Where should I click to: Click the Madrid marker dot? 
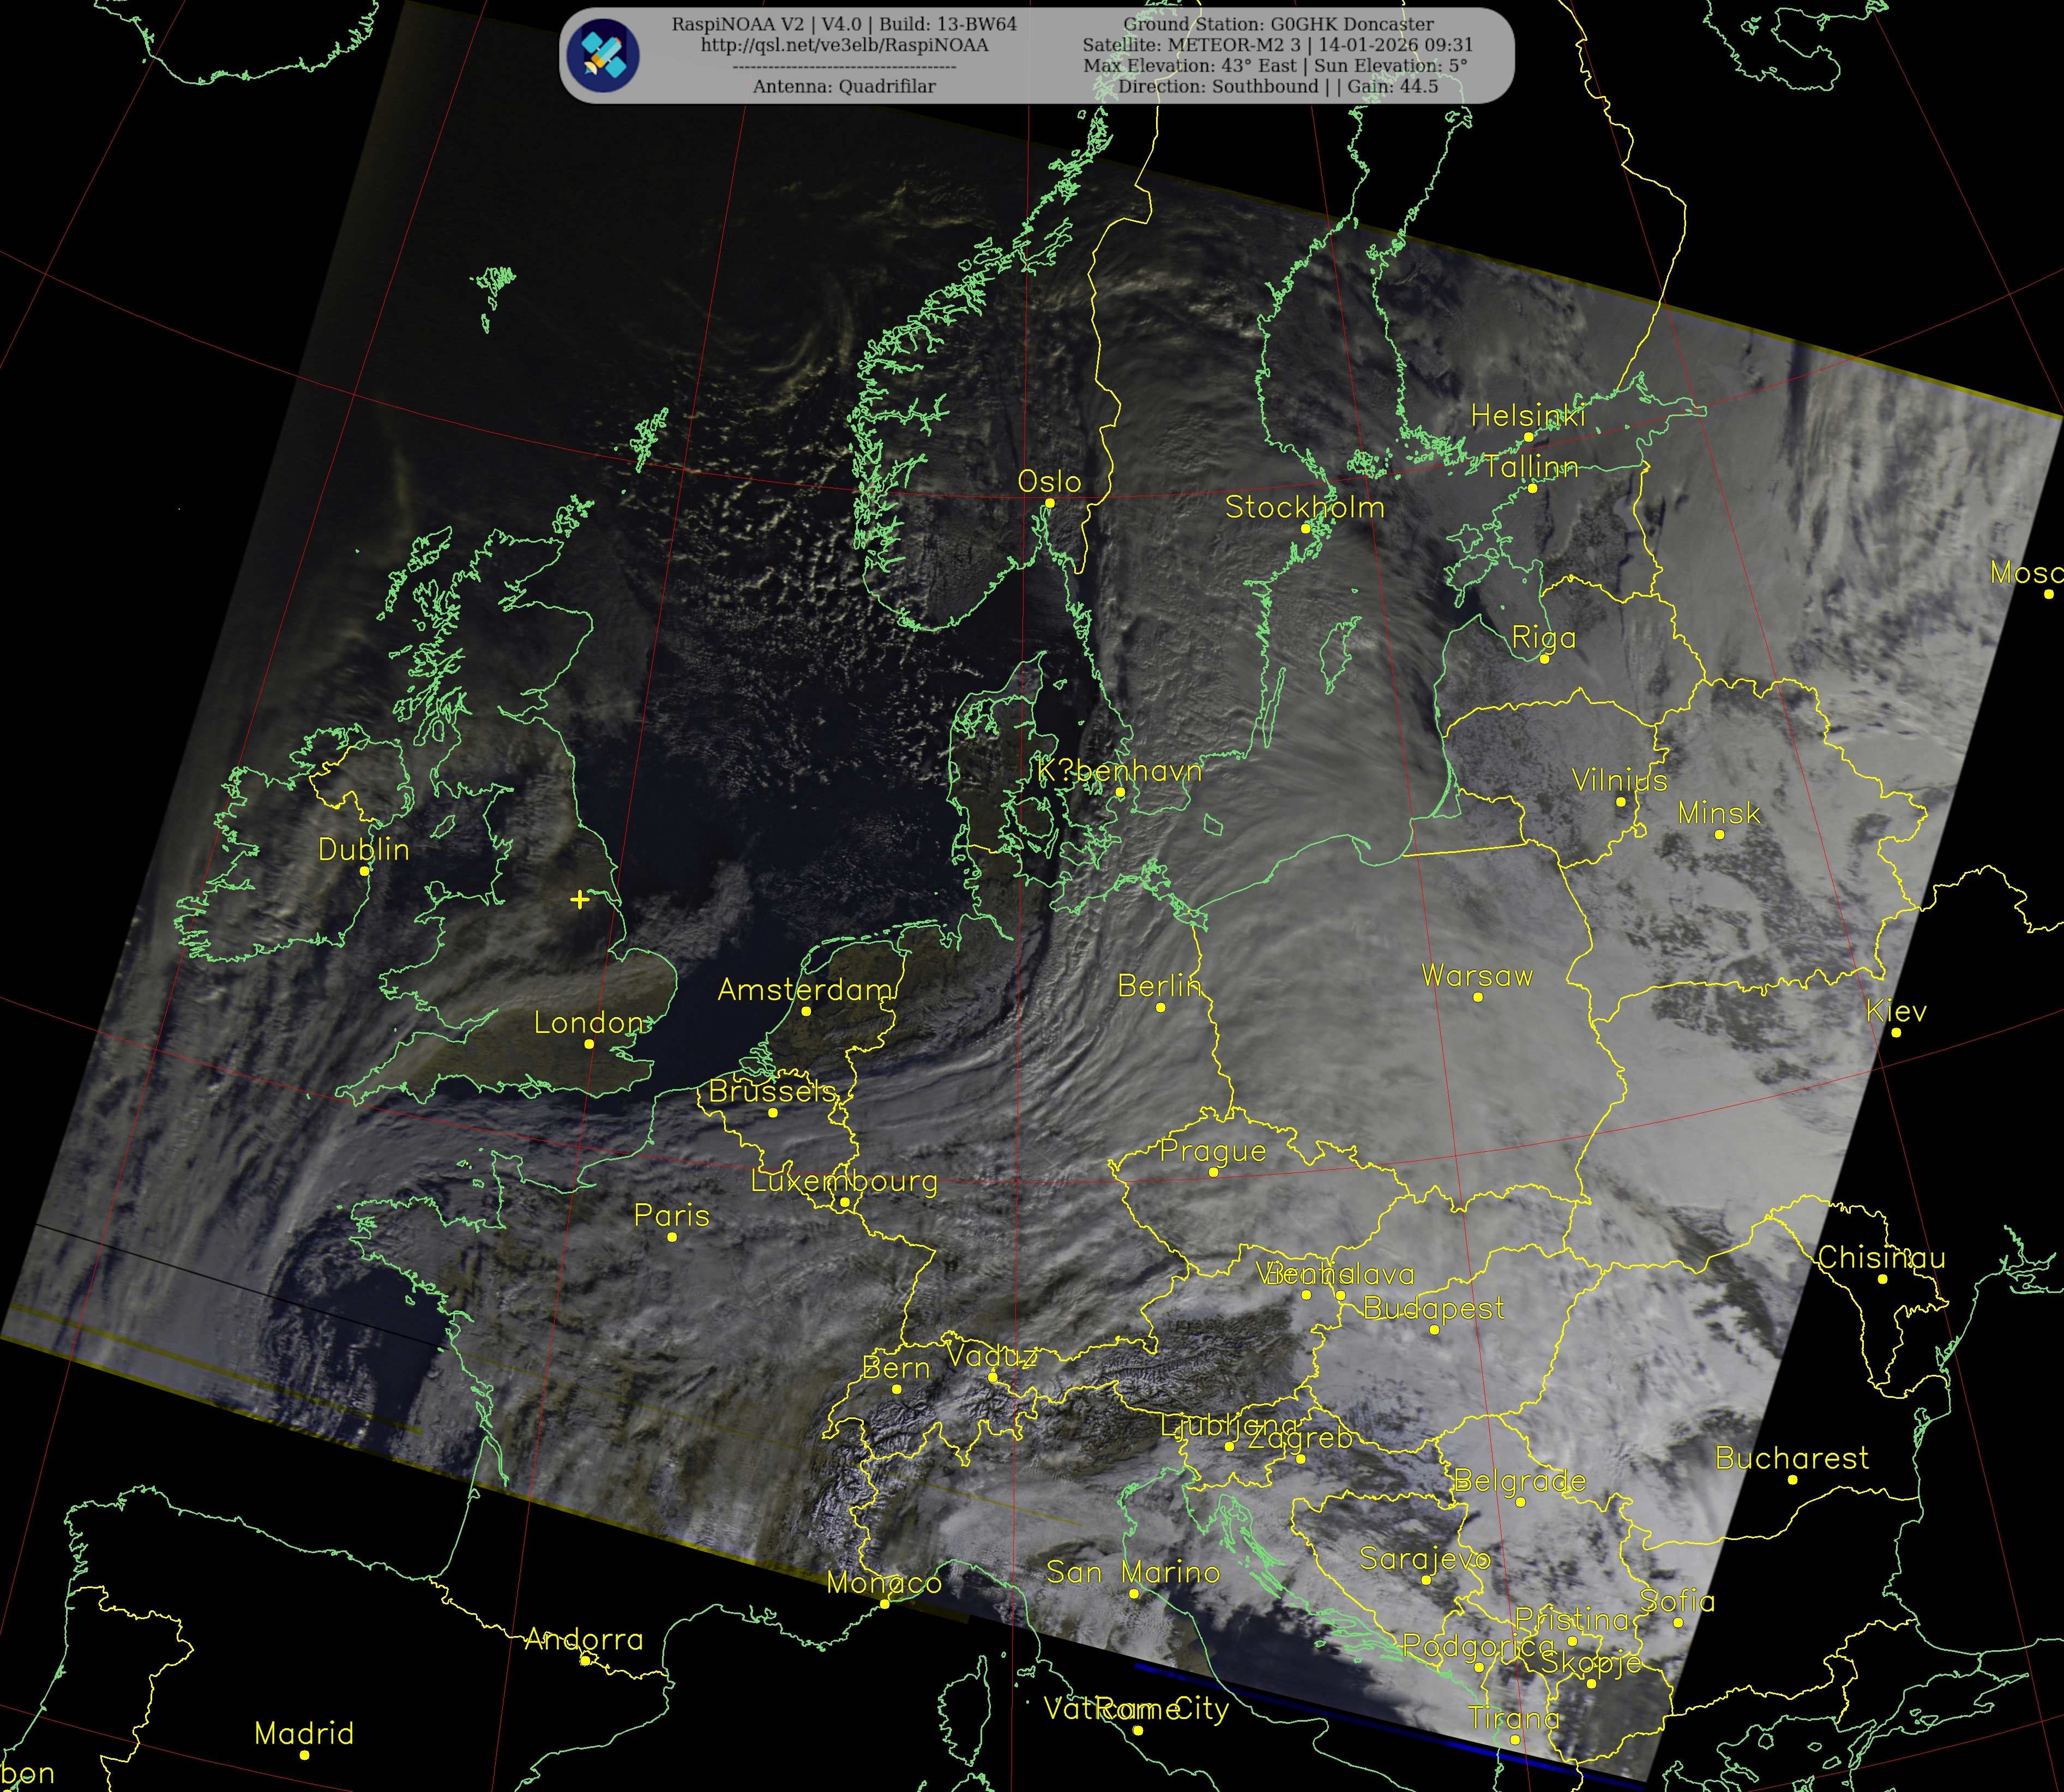coord(304,1755)
